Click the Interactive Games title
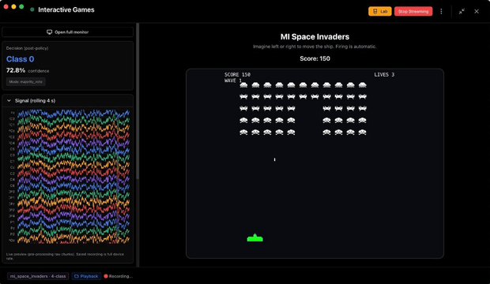The width and height of the screenshot is (490, 284). pos(66,9)
